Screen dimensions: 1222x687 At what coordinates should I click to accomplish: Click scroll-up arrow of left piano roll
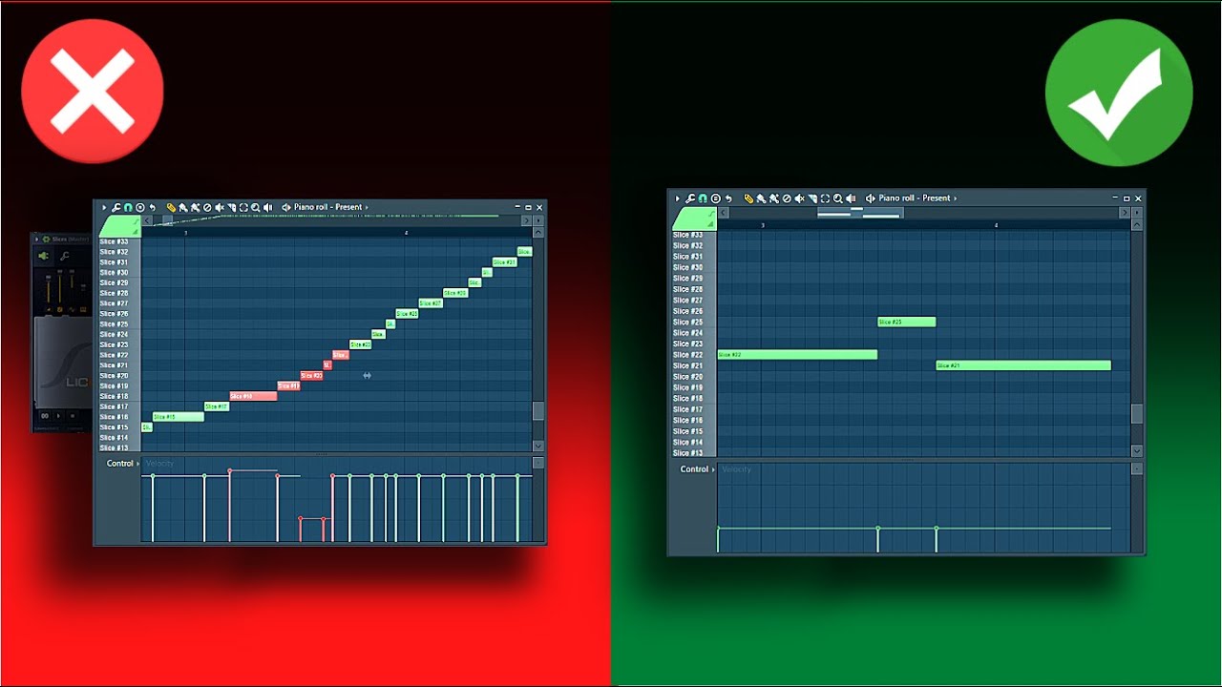point(538,232)
